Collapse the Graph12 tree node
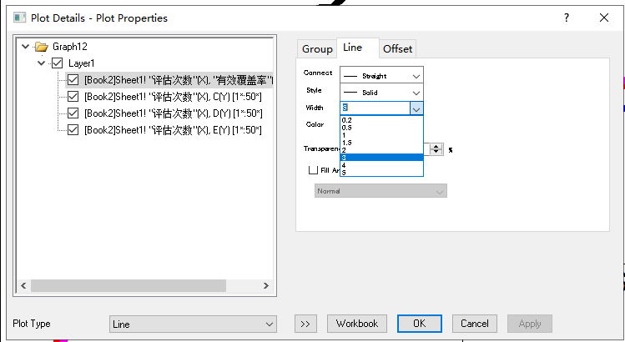Screen dimensions: 625x342 [25, 47]
